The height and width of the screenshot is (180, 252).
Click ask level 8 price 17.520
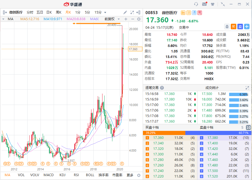pyautogui.click(x=213, y=176)
